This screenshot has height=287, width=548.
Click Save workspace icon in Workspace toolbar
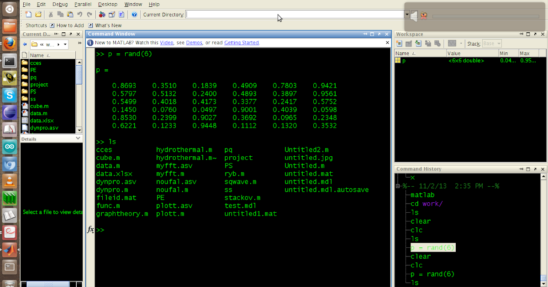tap(428, 43)
